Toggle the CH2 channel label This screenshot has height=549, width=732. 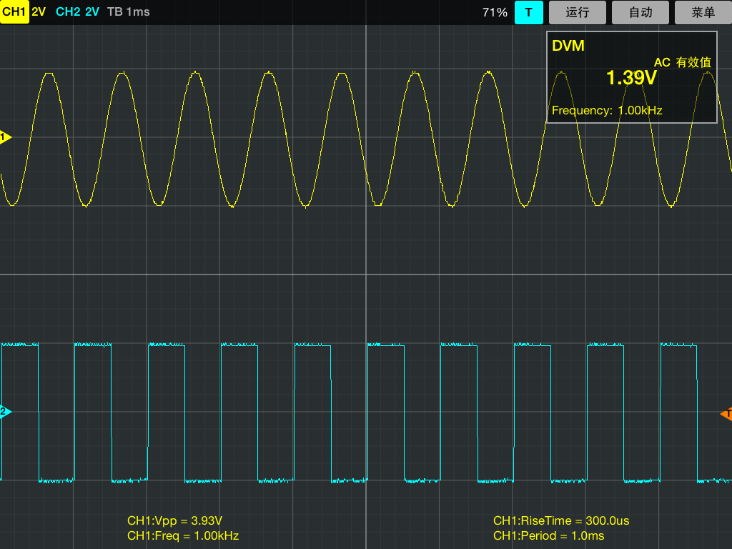(67, 12)
